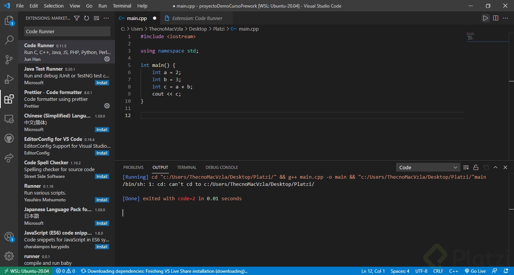The height and width of the screenshot is (275, 514).
Task: Open Run and Debug view
Action: point(9,79)
